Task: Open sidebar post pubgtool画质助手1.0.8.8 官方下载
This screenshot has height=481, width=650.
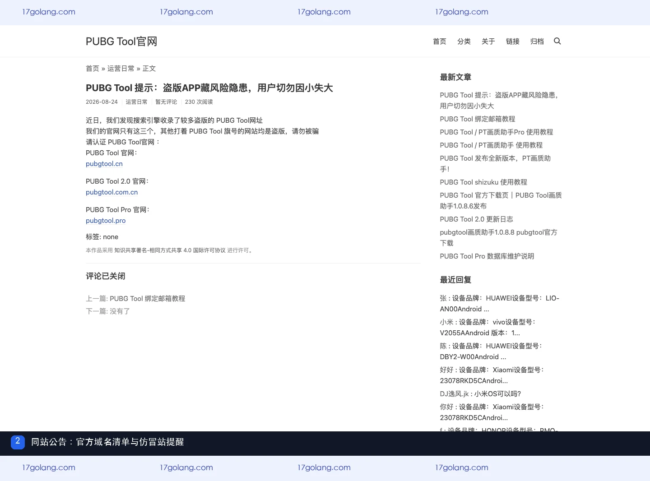Action: [499, 238]
